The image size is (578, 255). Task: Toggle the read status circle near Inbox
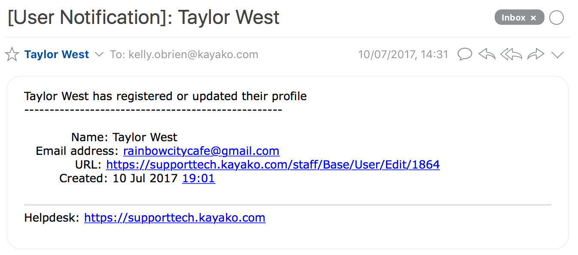point(557,18)
